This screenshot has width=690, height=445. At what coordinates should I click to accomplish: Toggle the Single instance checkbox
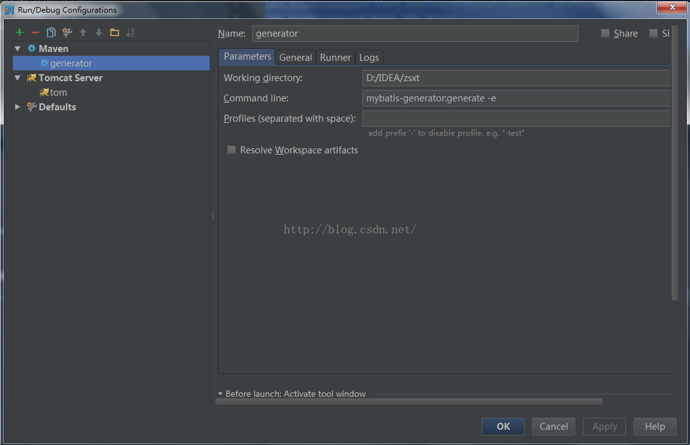(653, 34)
